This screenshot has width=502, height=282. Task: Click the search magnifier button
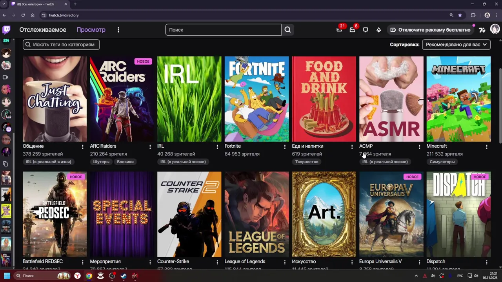288,30
